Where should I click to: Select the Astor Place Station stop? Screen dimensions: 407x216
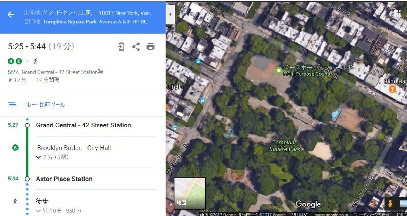point(64,179)
